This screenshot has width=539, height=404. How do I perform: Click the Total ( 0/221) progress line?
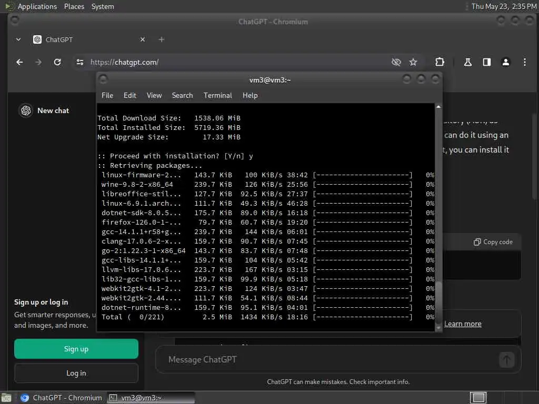tap(268, 317)
